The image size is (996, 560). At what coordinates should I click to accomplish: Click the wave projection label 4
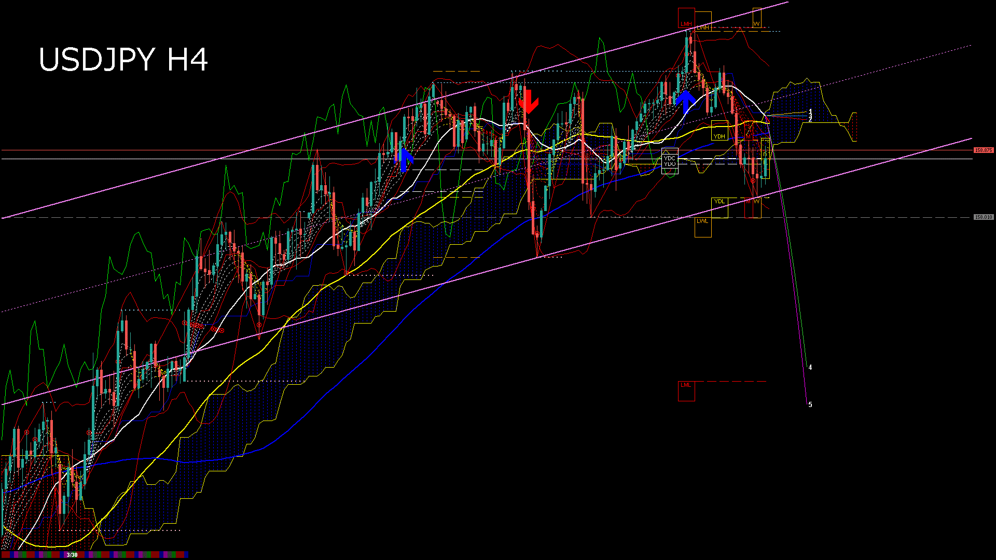(810, 368)
